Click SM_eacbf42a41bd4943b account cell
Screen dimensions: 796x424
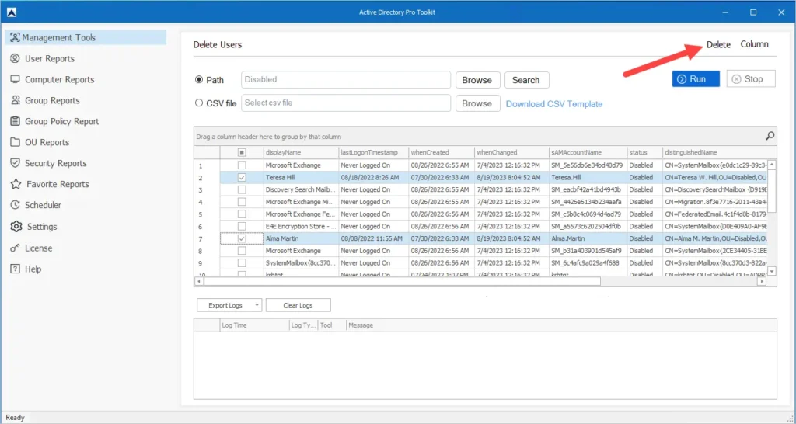point(588,189)
